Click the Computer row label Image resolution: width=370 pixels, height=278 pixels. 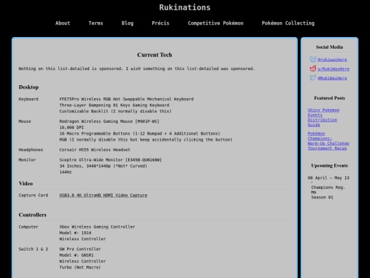point(28,227)
